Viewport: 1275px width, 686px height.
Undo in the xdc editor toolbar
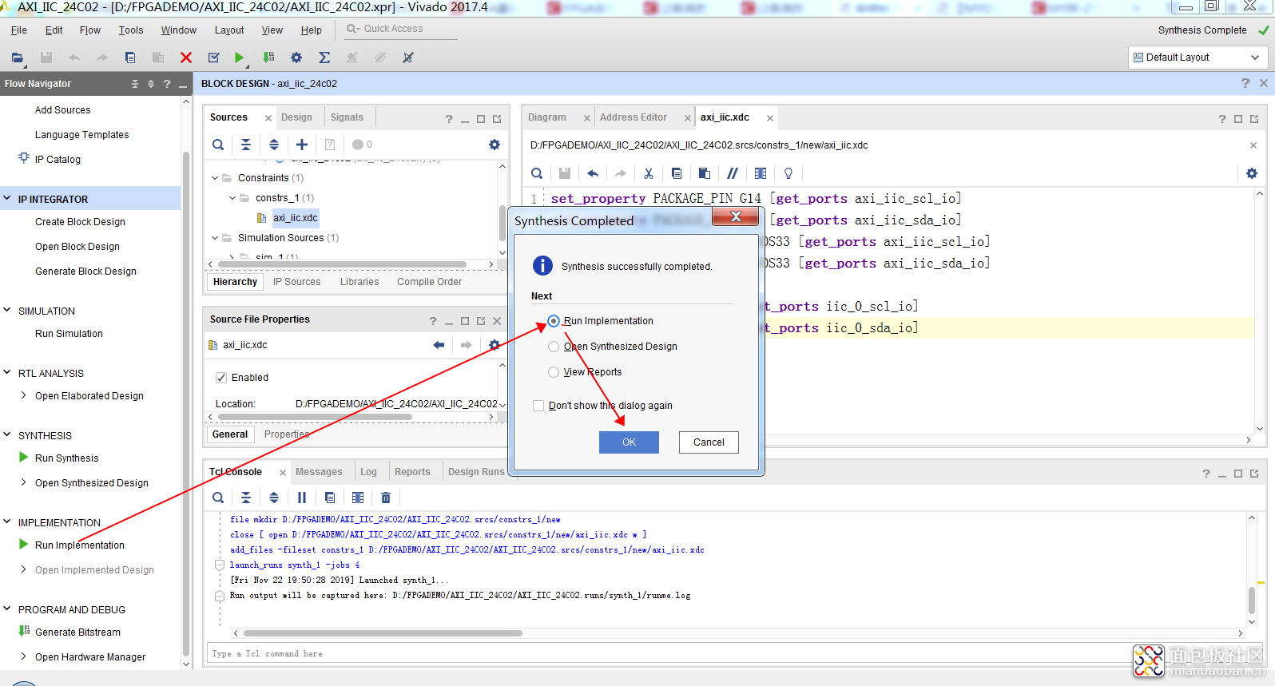tap(593, 173)
